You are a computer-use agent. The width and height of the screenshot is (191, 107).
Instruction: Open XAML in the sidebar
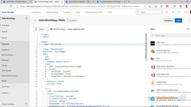tap(4, 81)
